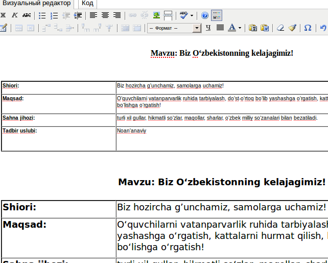Align text to the right

(117, 15)
